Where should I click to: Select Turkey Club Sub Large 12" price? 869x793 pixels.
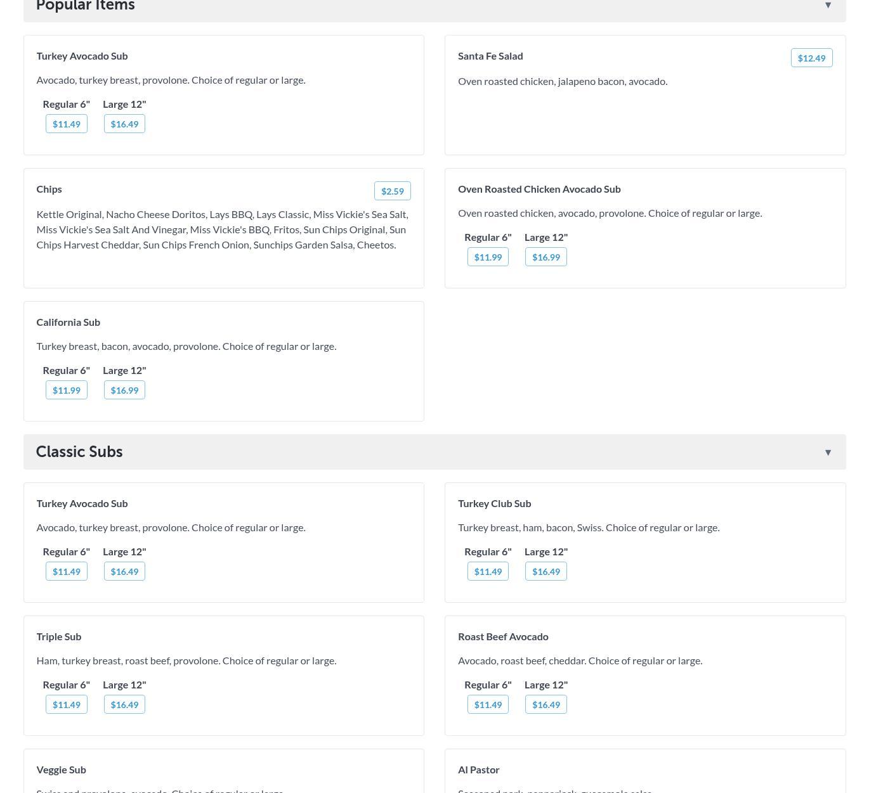pos(546,571)
